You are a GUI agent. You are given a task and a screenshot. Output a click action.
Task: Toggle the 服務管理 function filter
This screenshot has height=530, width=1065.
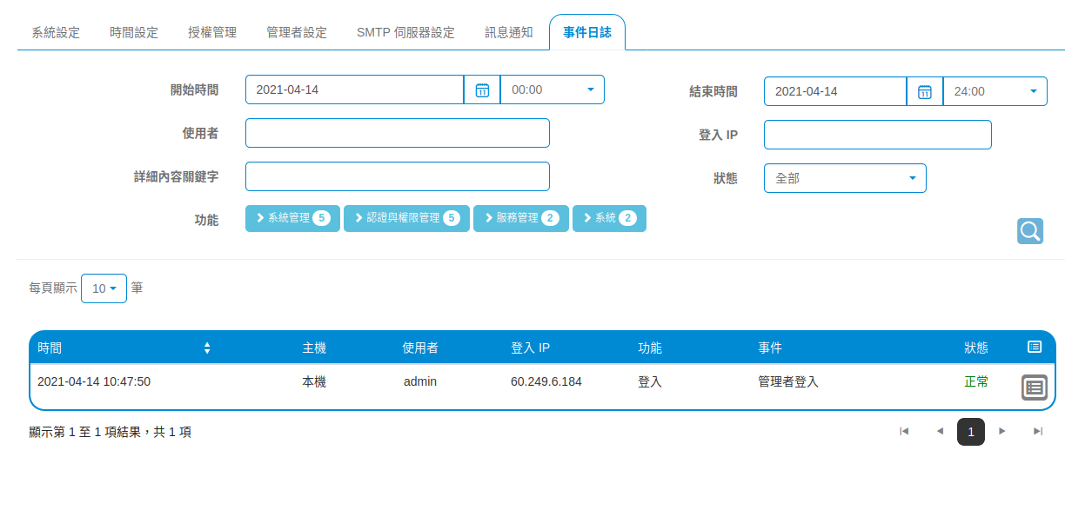coord(520,219)
